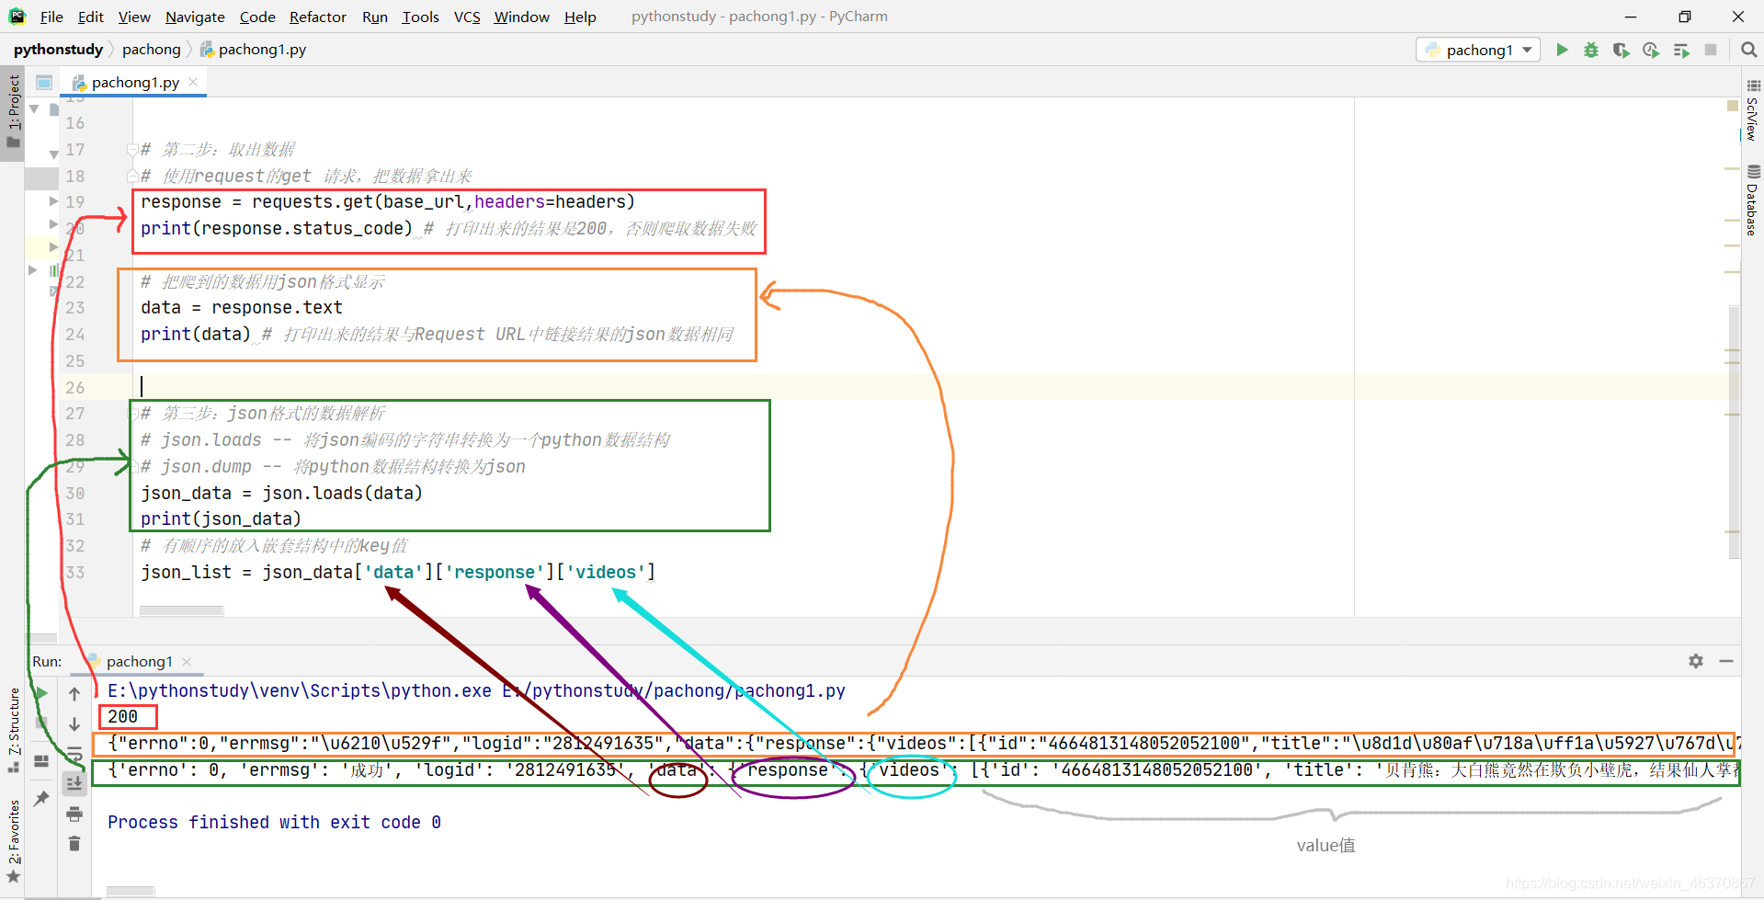Run pachong1 with the green toolbar Run icon
The height and width of the screenshot is (900, 1764).
click(1562, 50)
